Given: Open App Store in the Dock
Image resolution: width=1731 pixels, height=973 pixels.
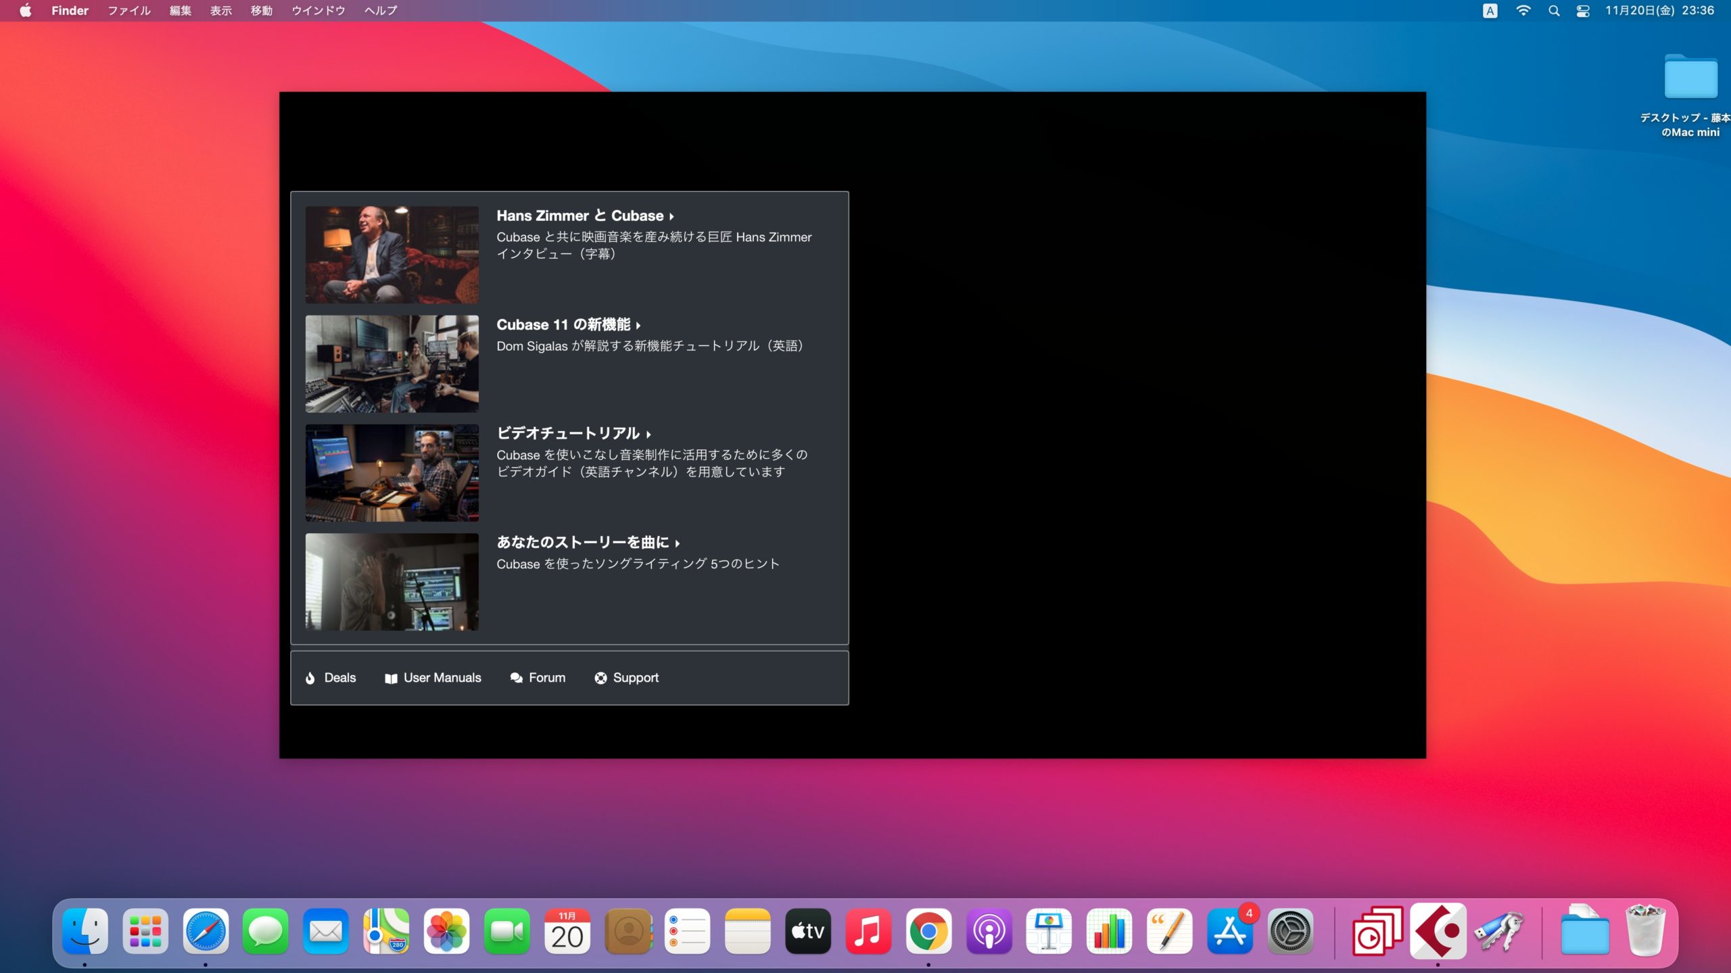Looking at the screenshot, I should click(1230, 931).
